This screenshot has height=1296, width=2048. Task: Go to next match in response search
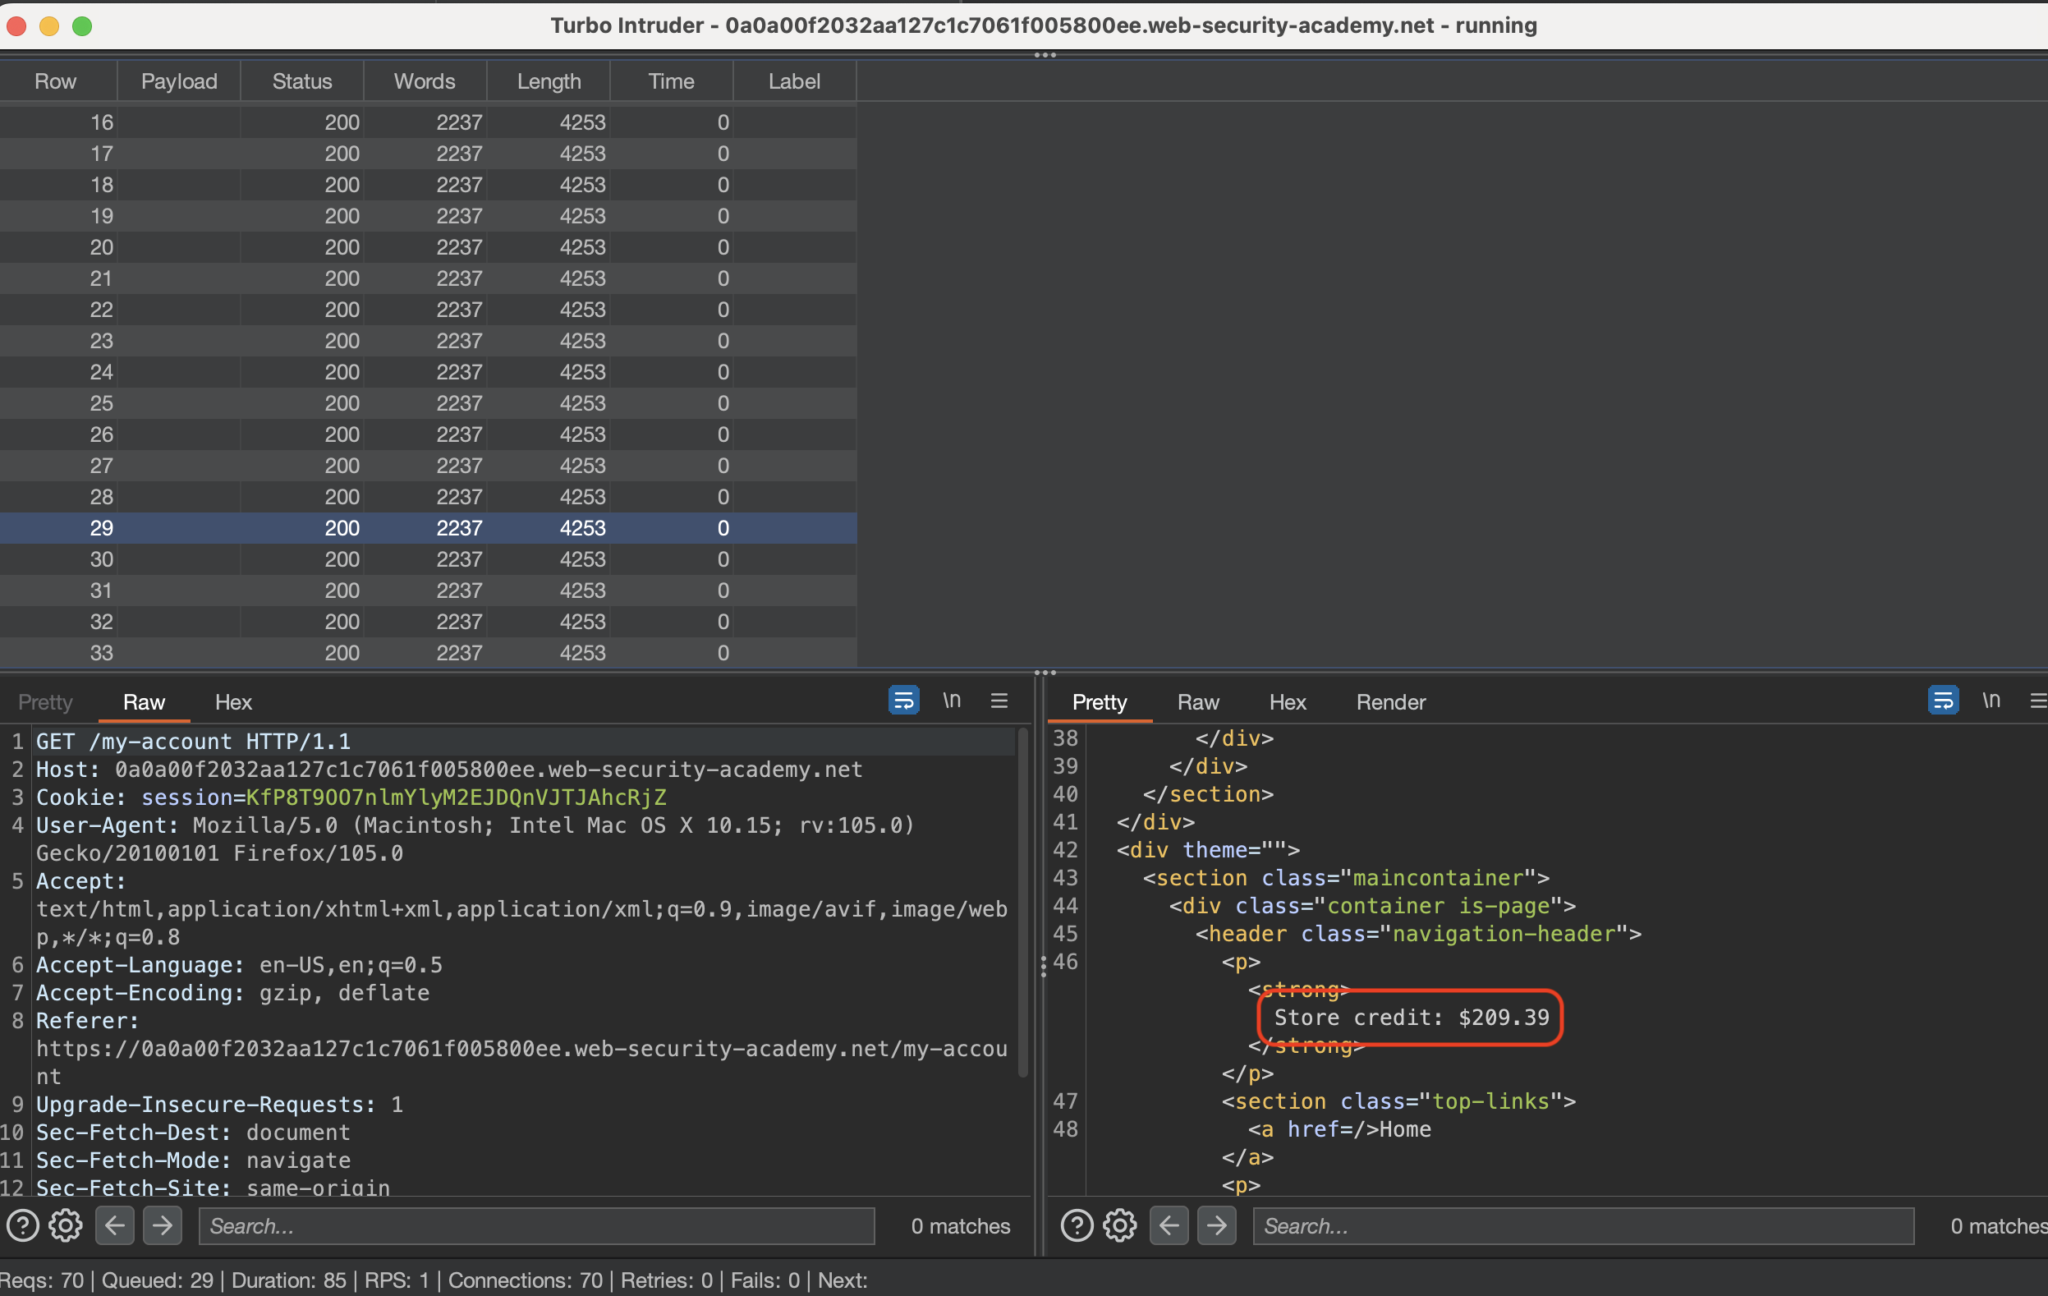pyautogui.click(x=1216, y=1225)
